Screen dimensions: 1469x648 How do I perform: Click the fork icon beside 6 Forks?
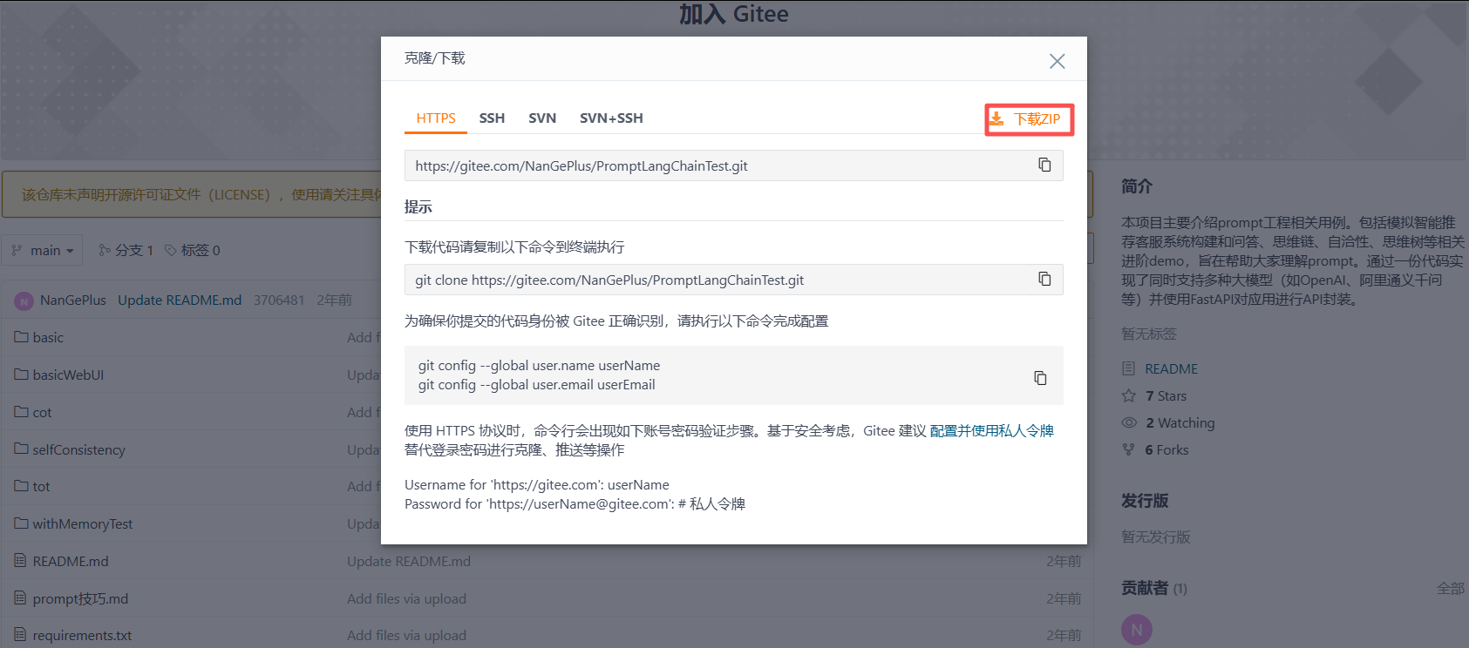[1129, 449]
